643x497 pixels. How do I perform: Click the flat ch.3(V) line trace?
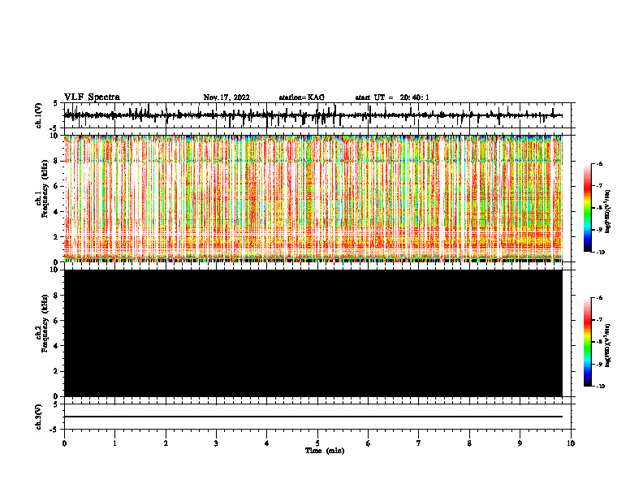[x=313, y=417]
